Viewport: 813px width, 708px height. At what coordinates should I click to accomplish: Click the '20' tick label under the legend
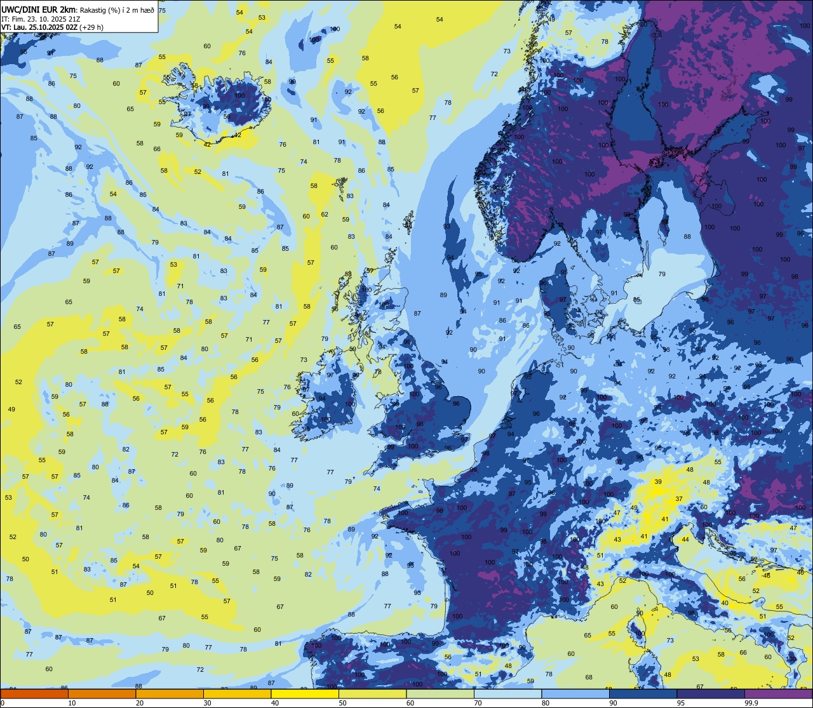[140, 702]
